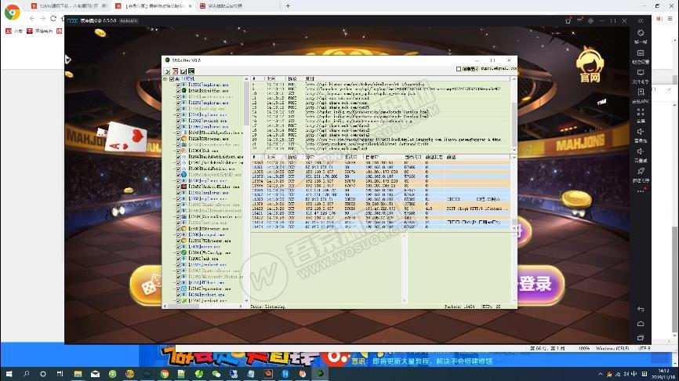Uncheck the [12012]svchost.exe process checkbox
Screen dimensions: 679x381
coord(179,121)
